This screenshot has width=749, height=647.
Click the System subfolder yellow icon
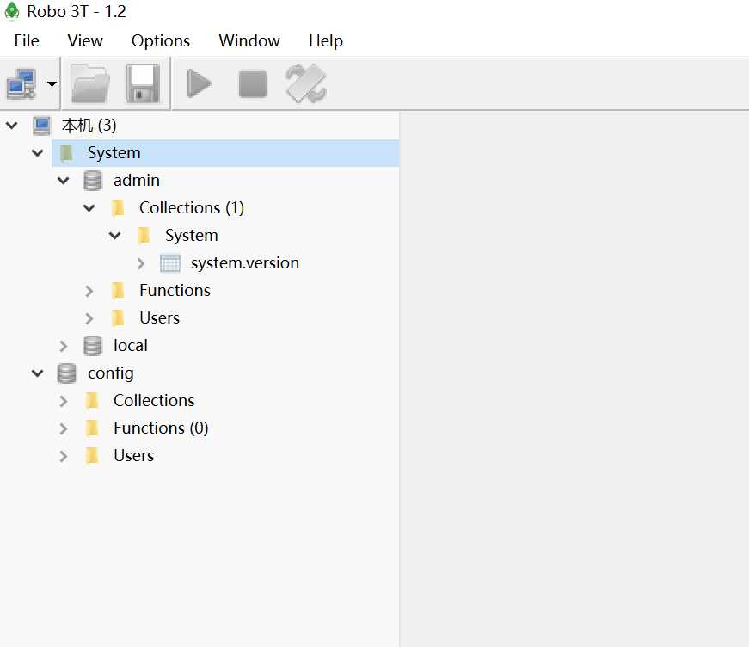144,236
